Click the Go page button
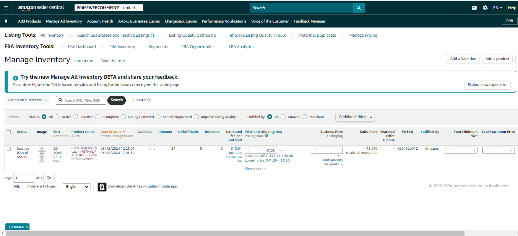The height and width of the screenshot is (236, 518). [49, 178]
